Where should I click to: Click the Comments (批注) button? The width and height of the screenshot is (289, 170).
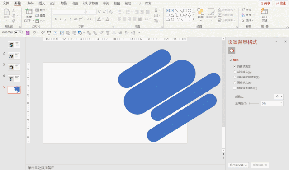(x=281, y=3)
